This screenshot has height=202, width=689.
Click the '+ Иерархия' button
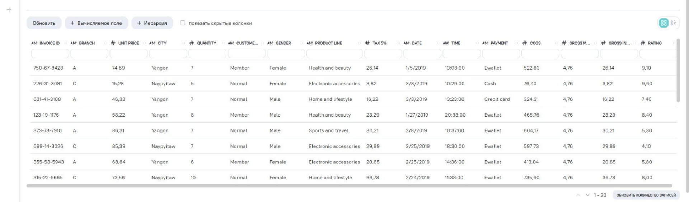152,23
